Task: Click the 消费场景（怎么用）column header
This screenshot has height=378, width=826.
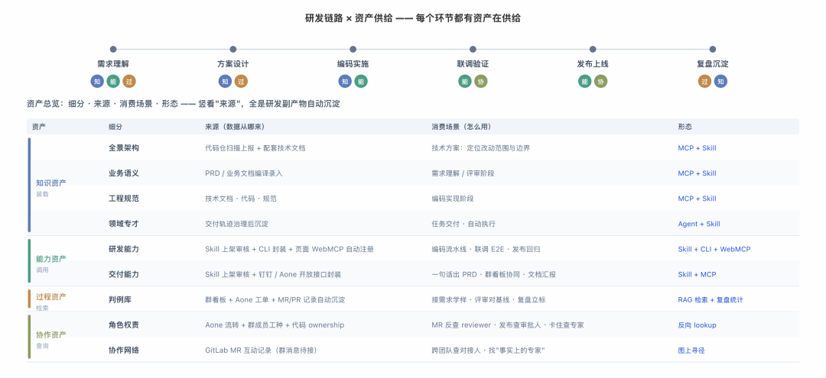Action: 461,127
